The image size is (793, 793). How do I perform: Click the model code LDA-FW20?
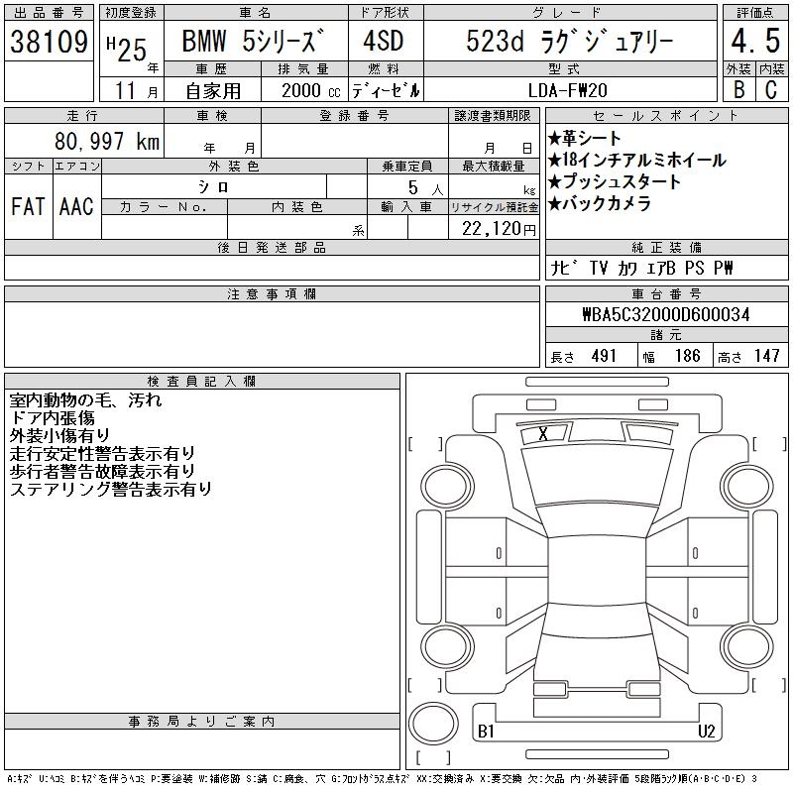pos(567,90)
